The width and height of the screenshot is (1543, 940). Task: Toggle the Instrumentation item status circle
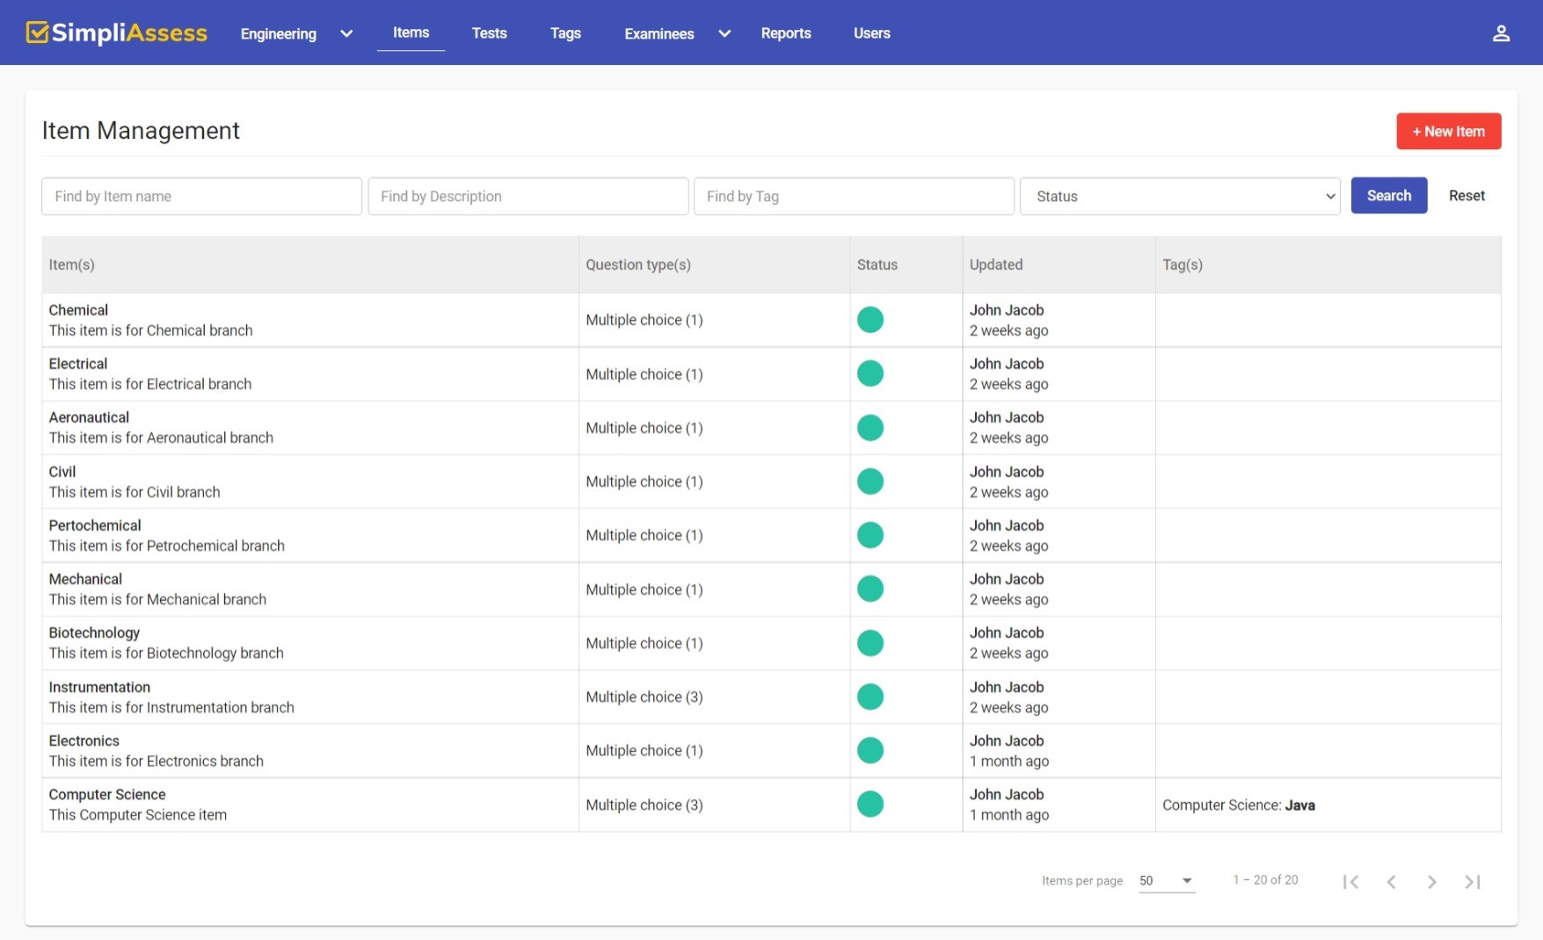tap(870, 697)
